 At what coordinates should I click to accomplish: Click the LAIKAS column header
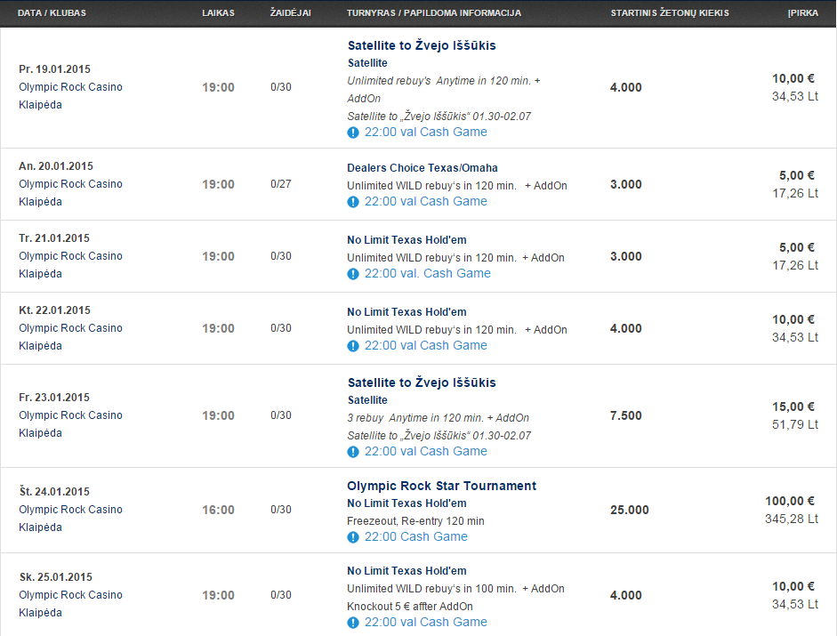[218, 12]
